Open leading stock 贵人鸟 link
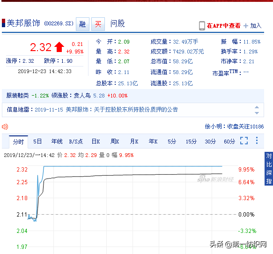Screen dimensions: 273x254 (82, 96)
